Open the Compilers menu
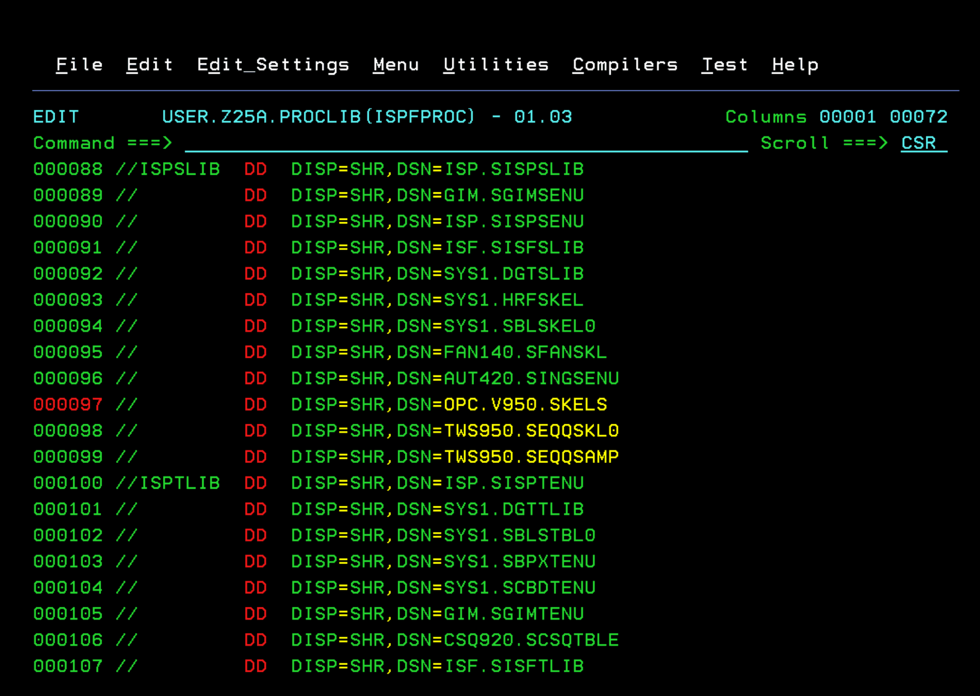 point(625,65)
